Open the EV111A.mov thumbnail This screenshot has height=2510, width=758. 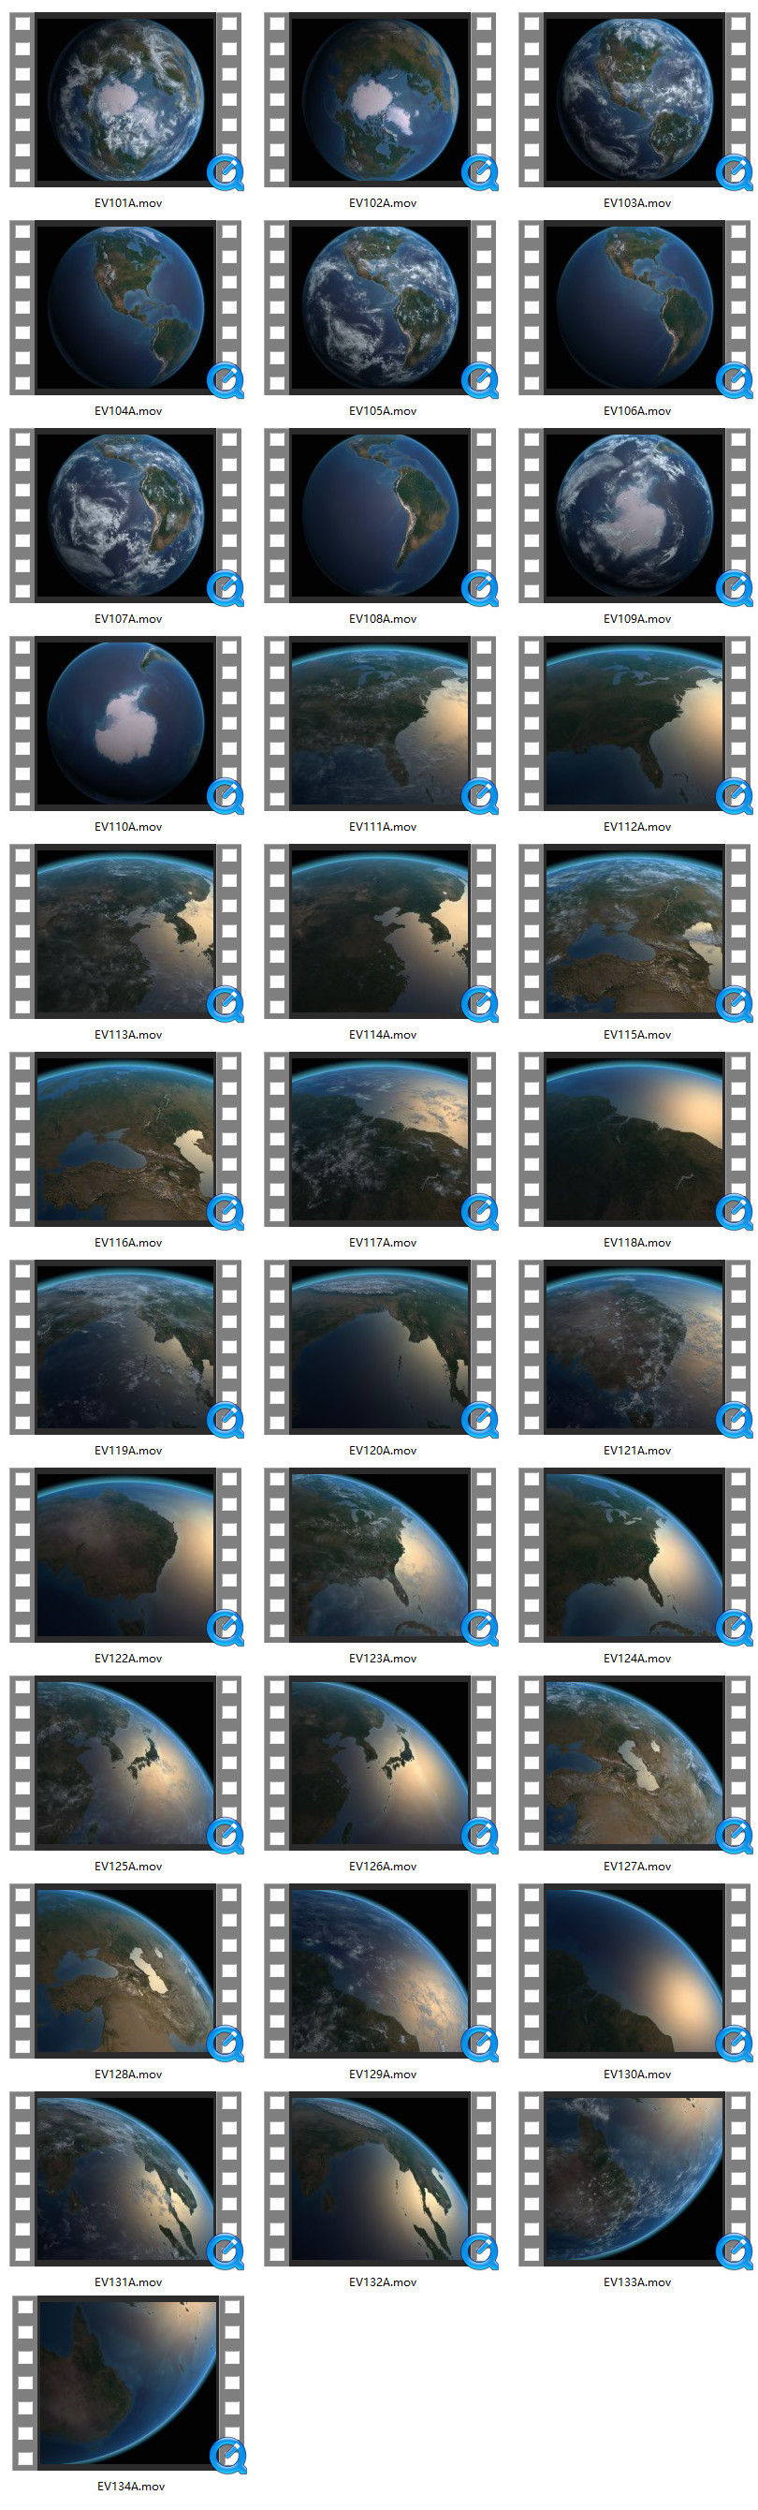pyautogui.click(x=380, y=723)
